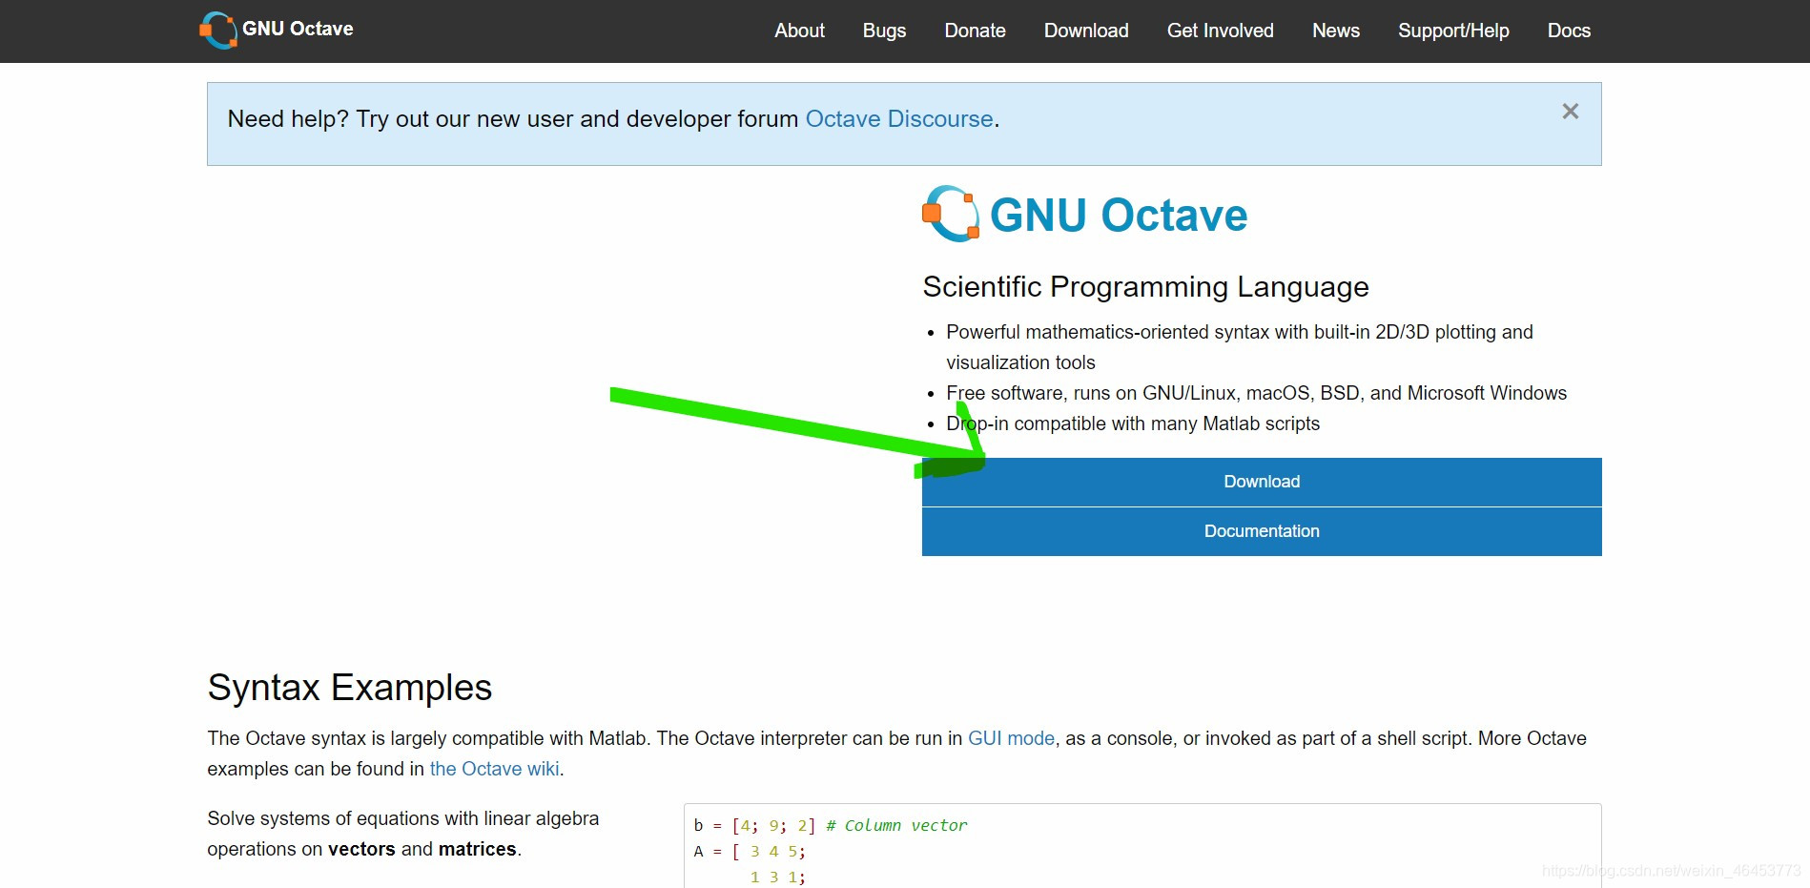Open the Get Involved menu item
The width and height of the screenshot is (1810, 888).
[x=1220, y=31]
